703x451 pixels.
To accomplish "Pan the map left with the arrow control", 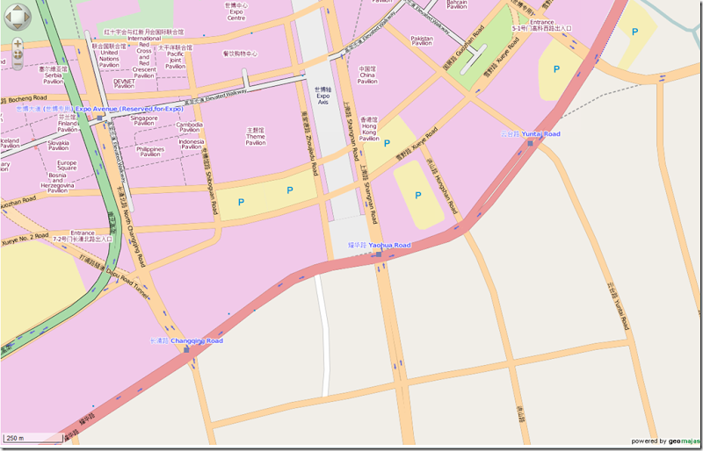I will click(8, 17).
